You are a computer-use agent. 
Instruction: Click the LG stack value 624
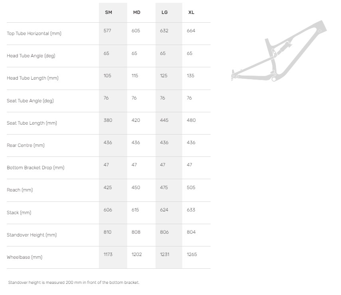click(164, 210)
